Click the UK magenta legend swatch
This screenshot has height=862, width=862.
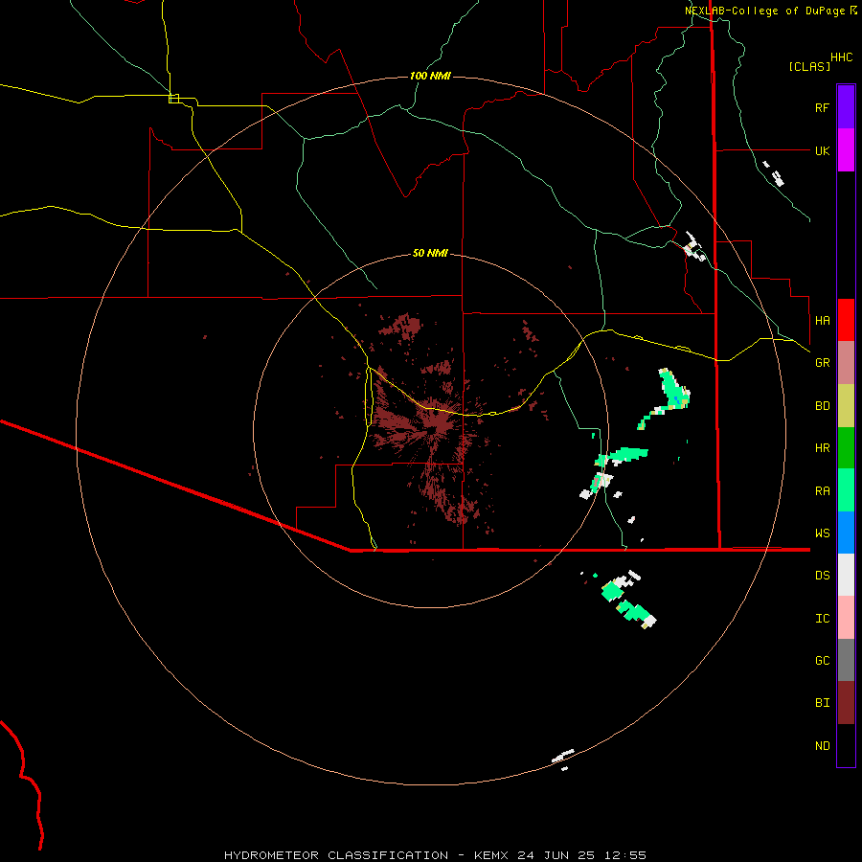846,150
